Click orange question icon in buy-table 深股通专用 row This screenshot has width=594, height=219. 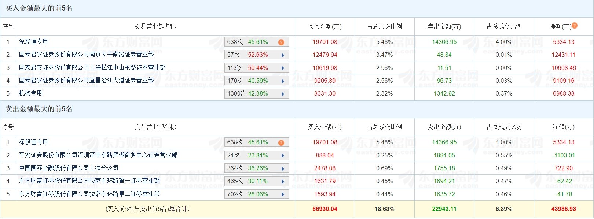pos(281,42)
